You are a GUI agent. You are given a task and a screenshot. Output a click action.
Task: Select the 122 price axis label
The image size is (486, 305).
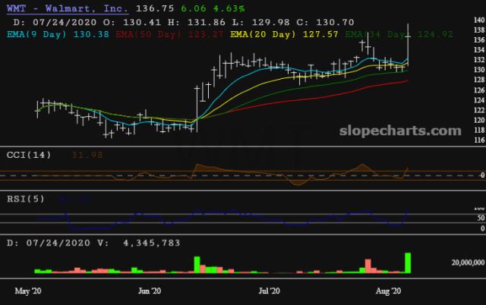coord(479,110)
